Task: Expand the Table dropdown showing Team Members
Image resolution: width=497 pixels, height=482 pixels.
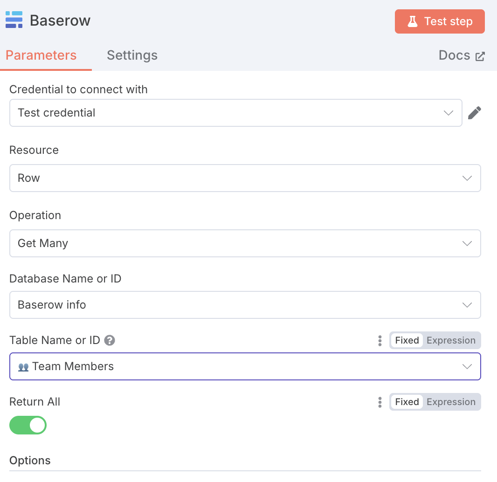Action: click(245, 366)
